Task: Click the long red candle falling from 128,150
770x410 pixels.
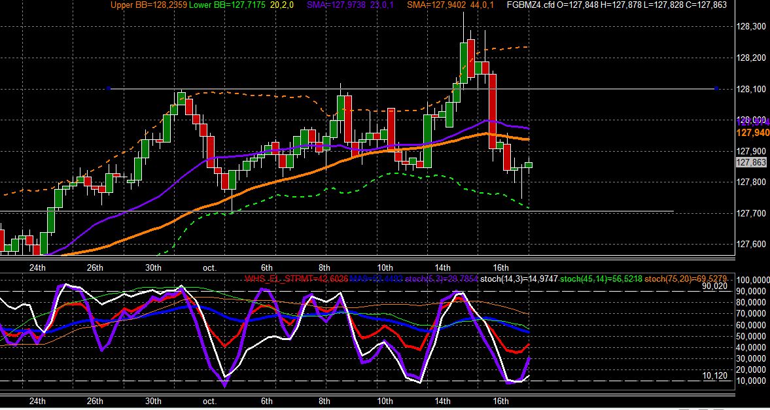Action: click(x=493, y=111)
